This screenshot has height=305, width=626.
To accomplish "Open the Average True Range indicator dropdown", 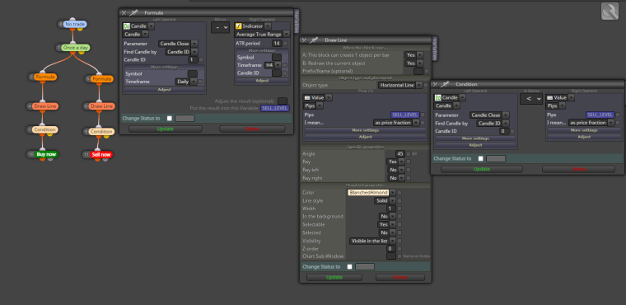I will [x=262, y=35].
